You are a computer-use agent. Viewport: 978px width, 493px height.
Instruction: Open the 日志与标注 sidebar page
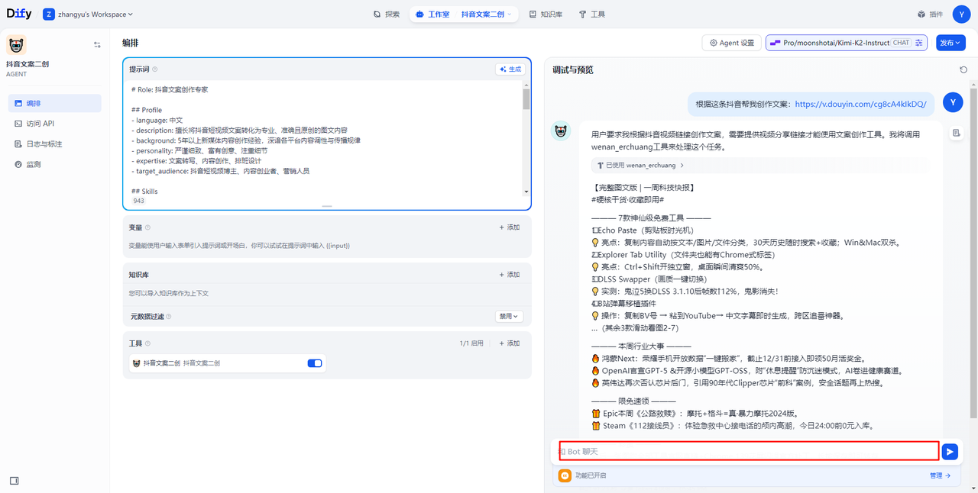[x=44, y=144]
